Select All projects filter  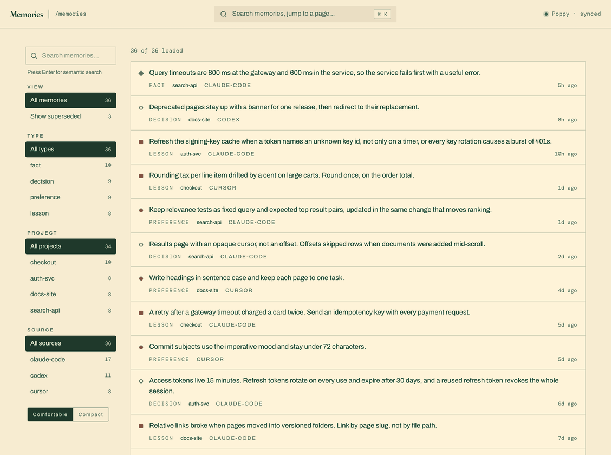[70, 246]
